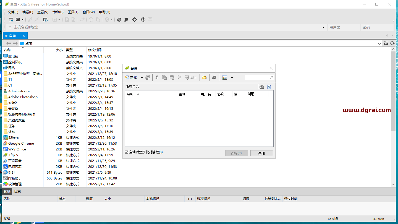The height and width of the screenshot is (224, 398).
Task: Click the Xftp leaf icon in main toolbar
Action: (126, 20)
